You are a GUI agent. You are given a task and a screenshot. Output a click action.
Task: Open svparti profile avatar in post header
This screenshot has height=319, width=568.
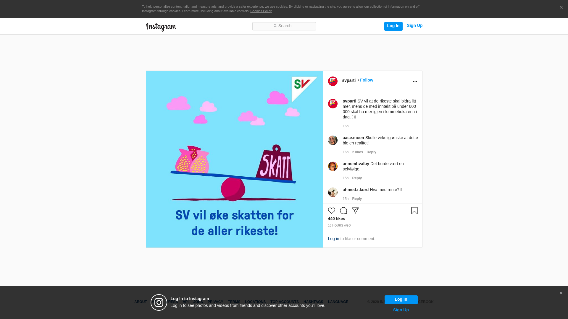pos(333,81)
